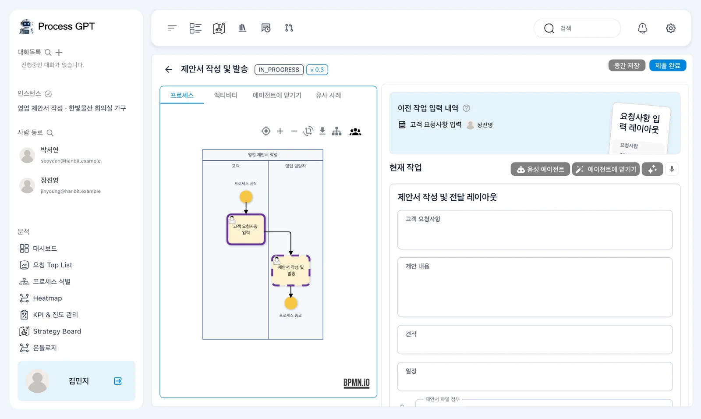Focus the 검색 search box
The image size is (701, 419).
pyautogui.click(x=577, y=28)
